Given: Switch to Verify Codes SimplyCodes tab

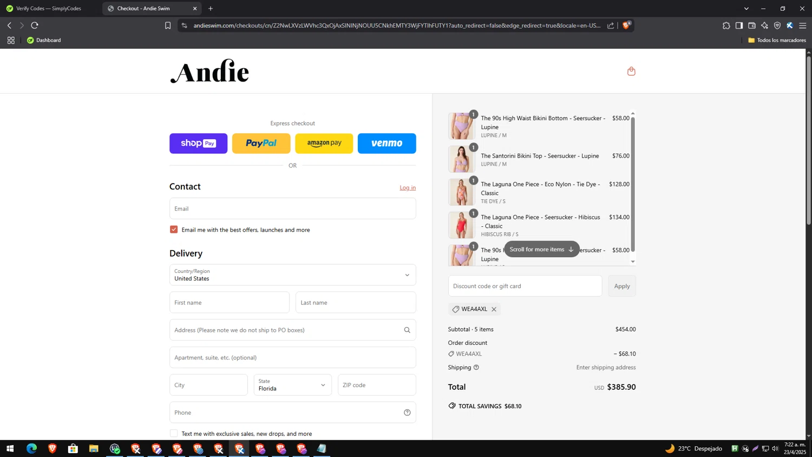Looking at the screenshot, I should click(49, 9).
